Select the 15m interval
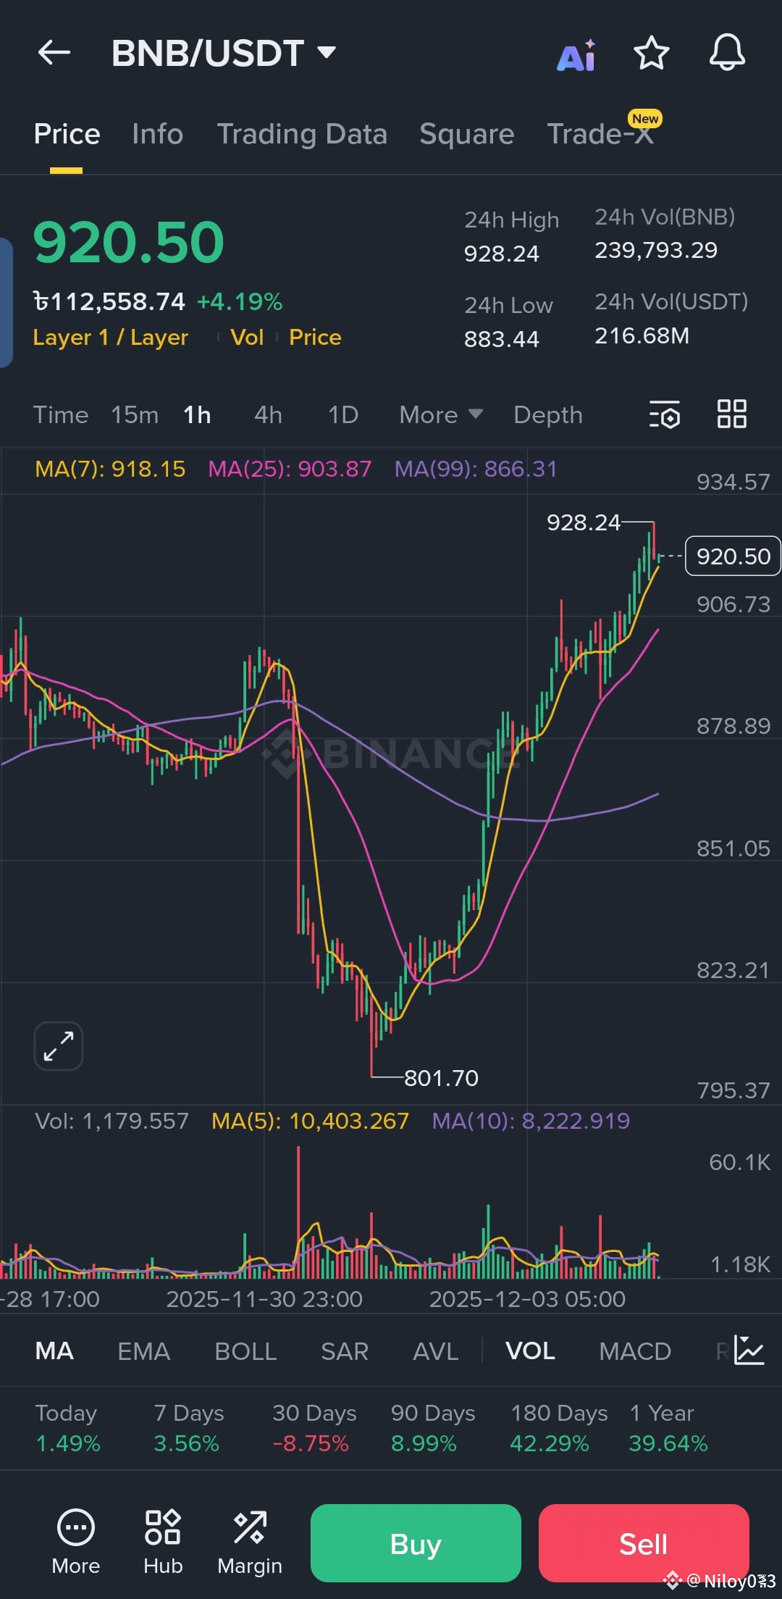 pos(135,415)
